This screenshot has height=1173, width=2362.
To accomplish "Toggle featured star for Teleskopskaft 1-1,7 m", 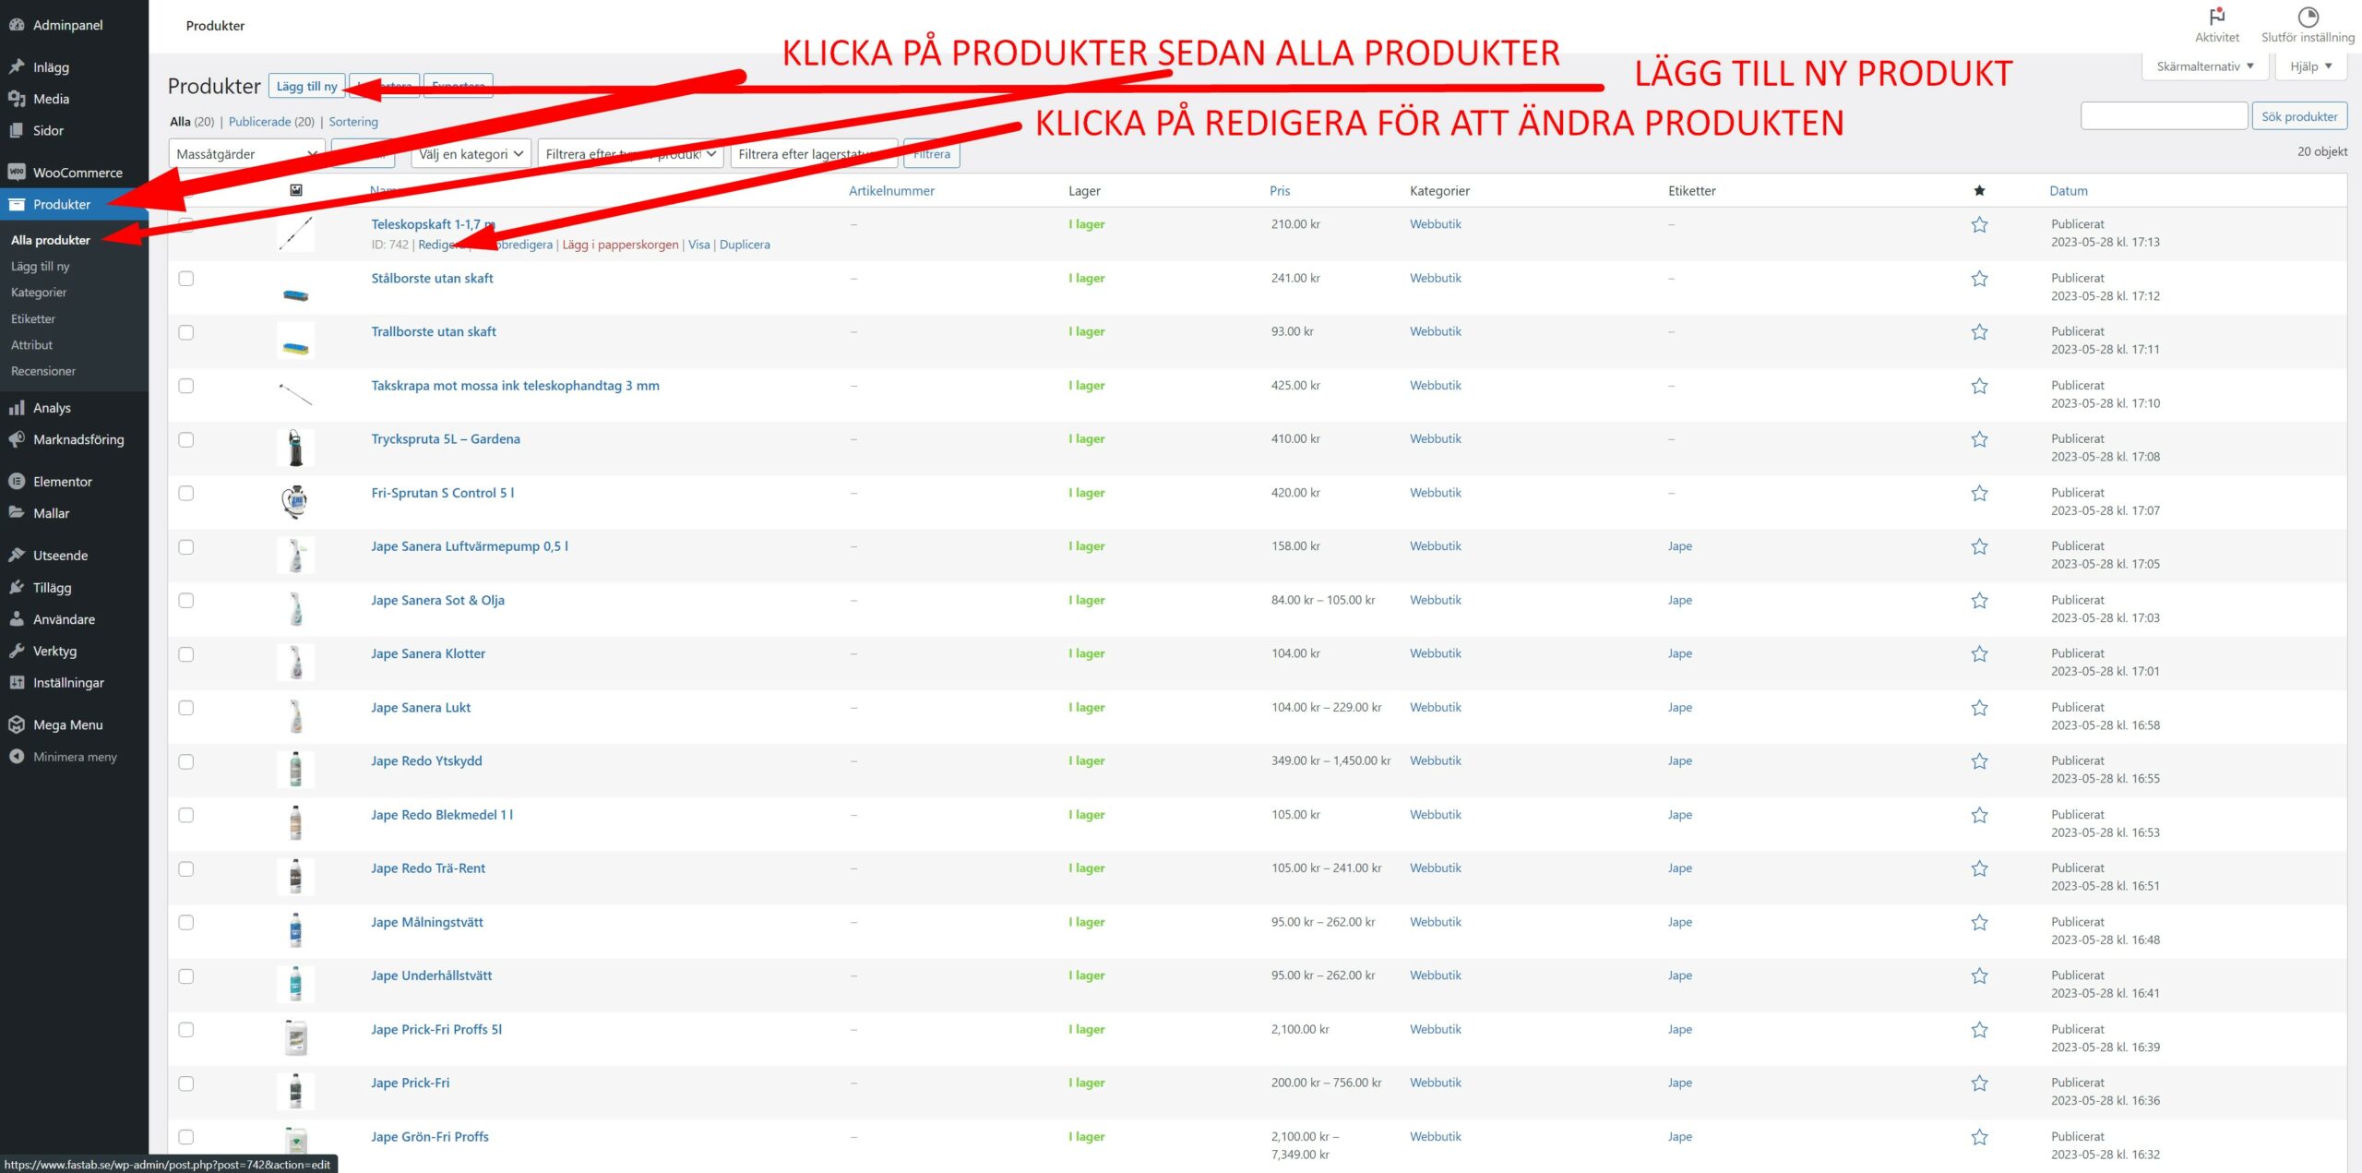I will pos(1979,225).
